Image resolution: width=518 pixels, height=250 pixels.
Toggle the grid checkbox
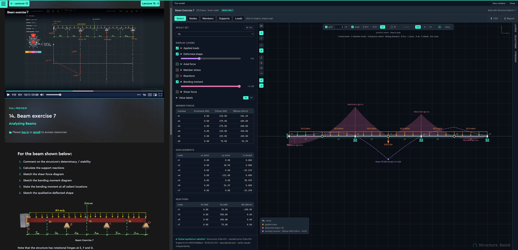[x=326, y=27]
